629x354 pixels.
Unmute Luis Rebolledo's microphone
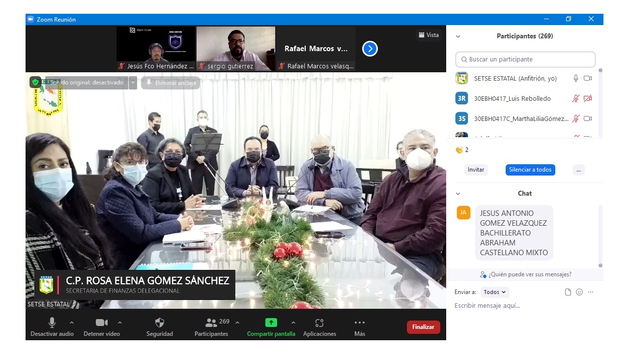[x=576, y=98]
